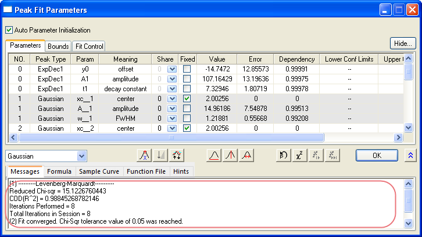
Task: Click the first bell-curve peak icon
Action: pos(214,156)
